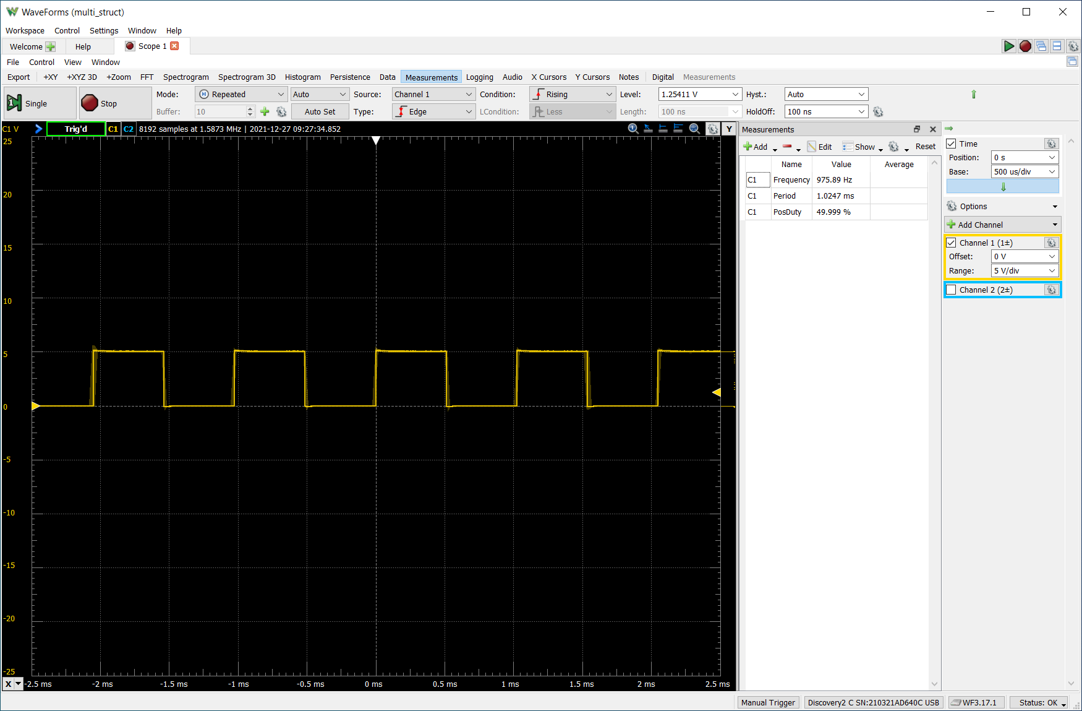Image resolution: width=1082 pixels, height=711 pixels.
Task: Expand the Options section
Action: 1003,206
